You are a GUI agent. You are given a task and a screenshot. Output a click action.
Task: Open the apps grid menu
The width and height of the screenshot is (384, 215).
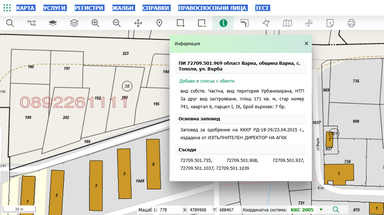point(7,8)
